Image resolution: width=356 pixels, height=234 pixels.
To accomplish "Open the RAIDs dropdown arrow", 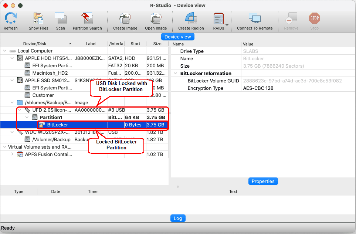I will pos(227,24).
